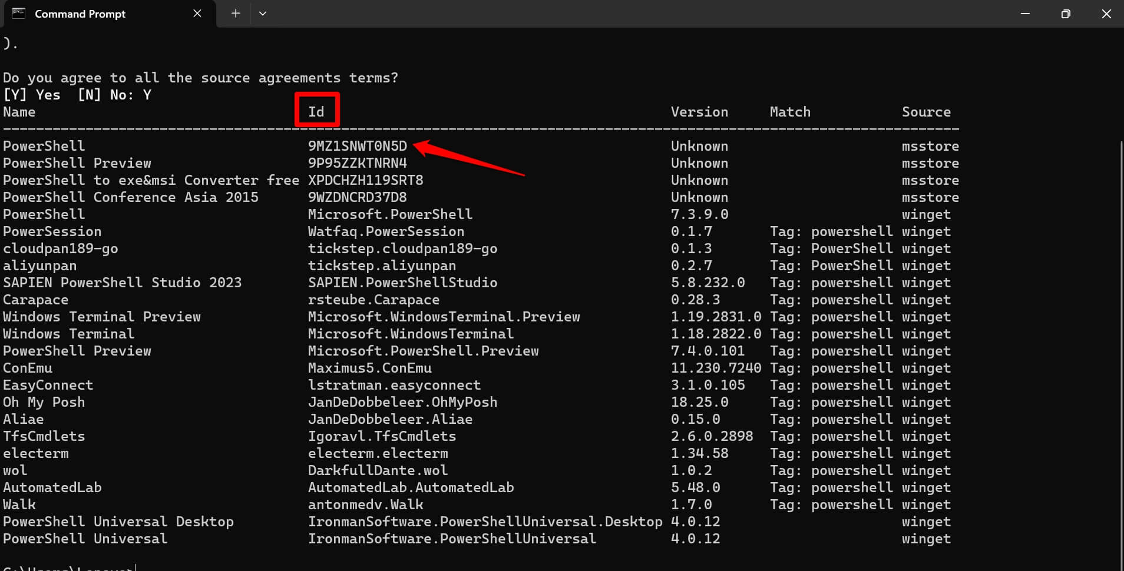Click the Microsoft.WindowsTerminal ID
The height and width of the screenshot is (571, 1124).
pos(411,334)
